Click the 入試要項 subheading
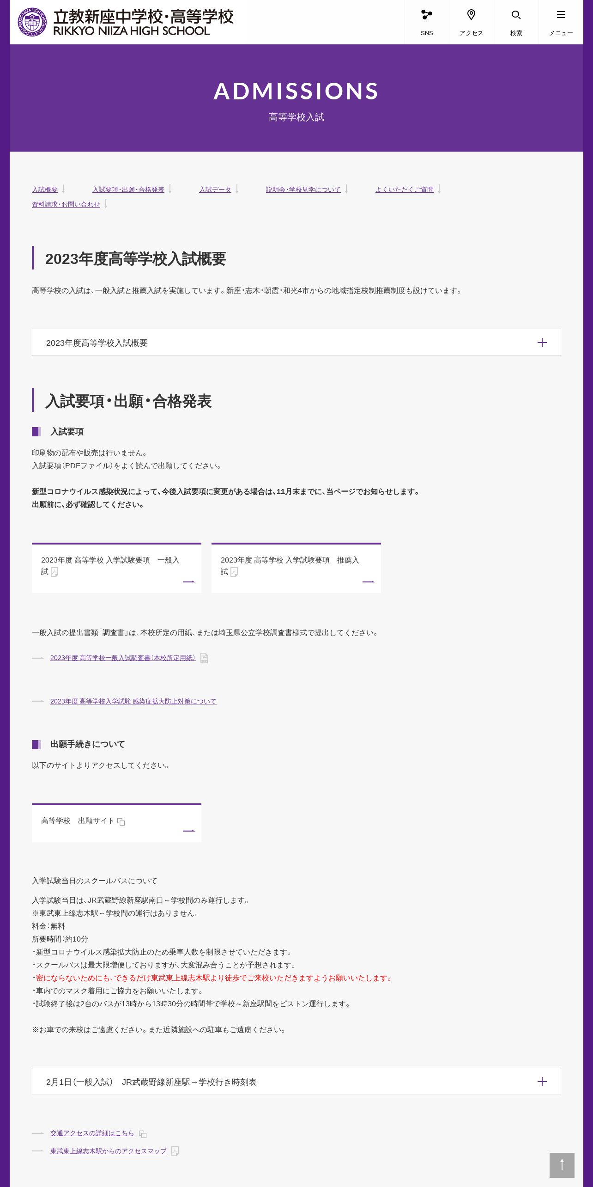The width and height of the screenshot is (593, 1187). click(x=67, y=432)
